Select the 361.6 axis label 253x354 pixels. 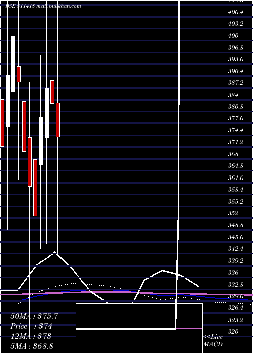(236, 178)
